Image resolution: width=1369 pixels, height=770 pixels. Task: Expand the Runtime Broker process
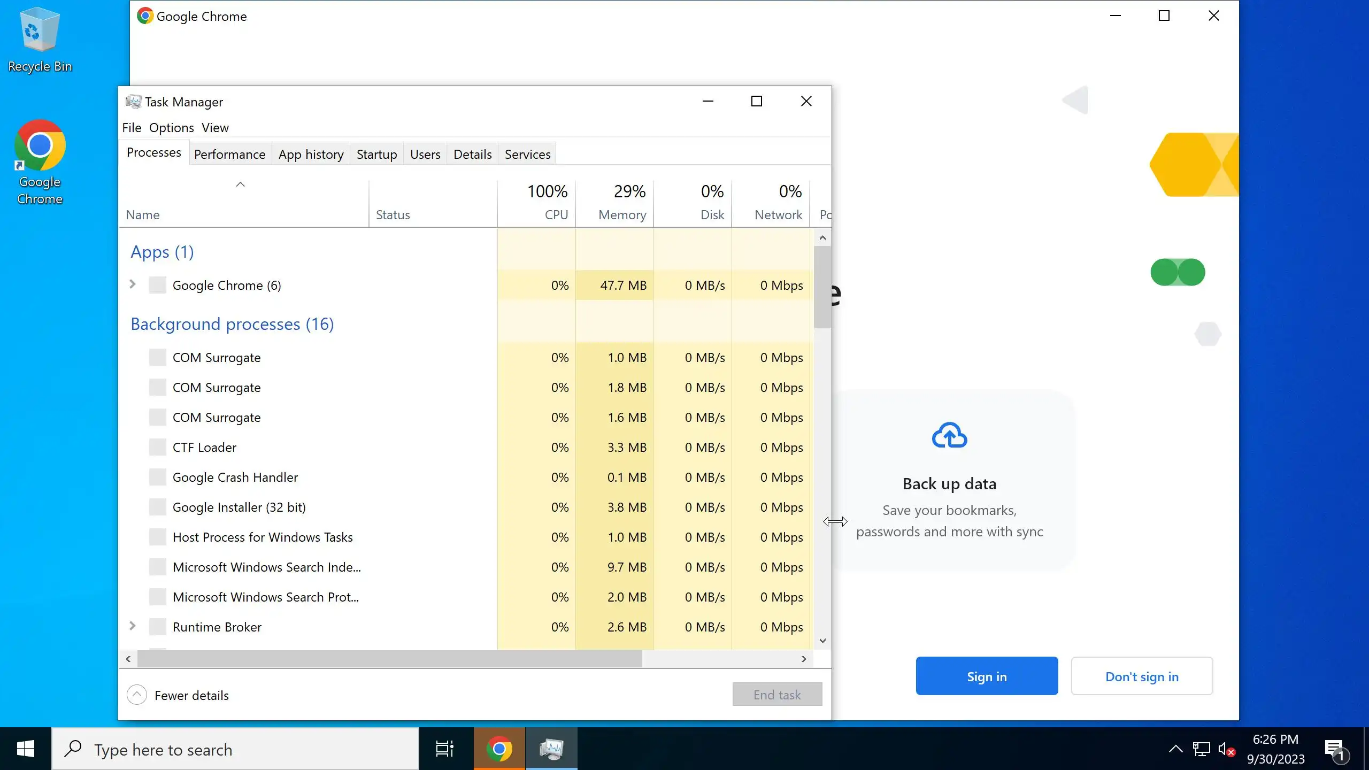pos(133,626)
